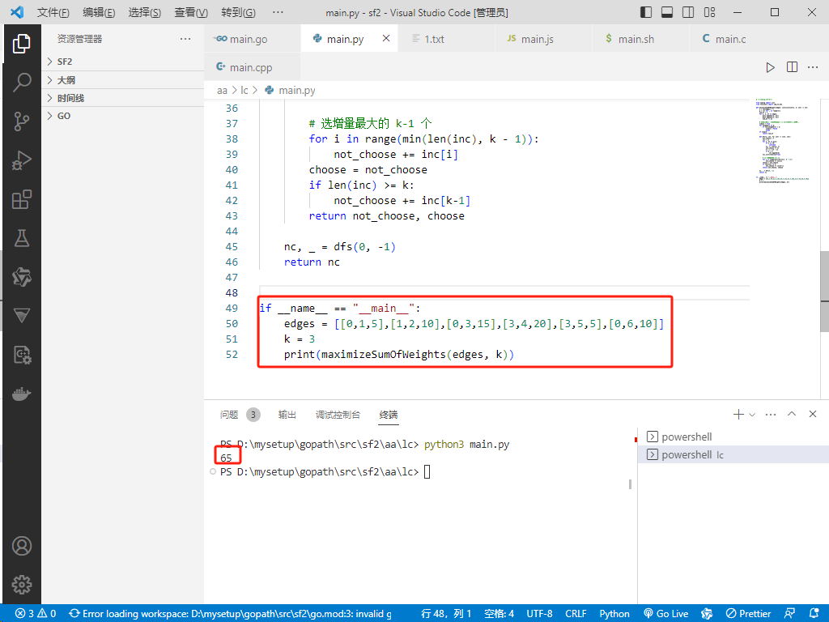Image resolution: width=829 pixels, height=622 pixels.
Task: Click the code minimap overview
Action: tap(784, 141)
